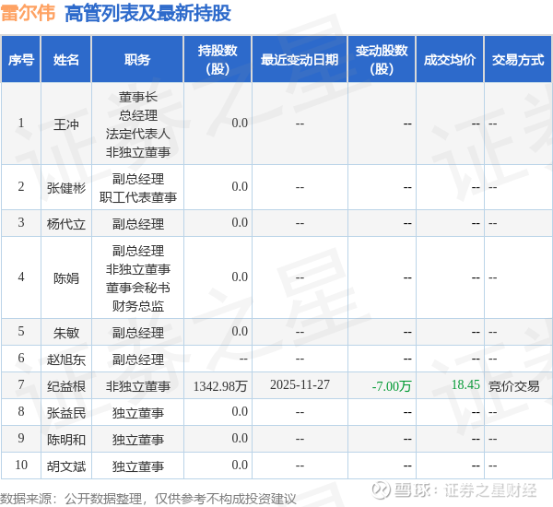
Task: Select the 交易方式 column header
Action: pyautogui.click(x=518, y=60)
